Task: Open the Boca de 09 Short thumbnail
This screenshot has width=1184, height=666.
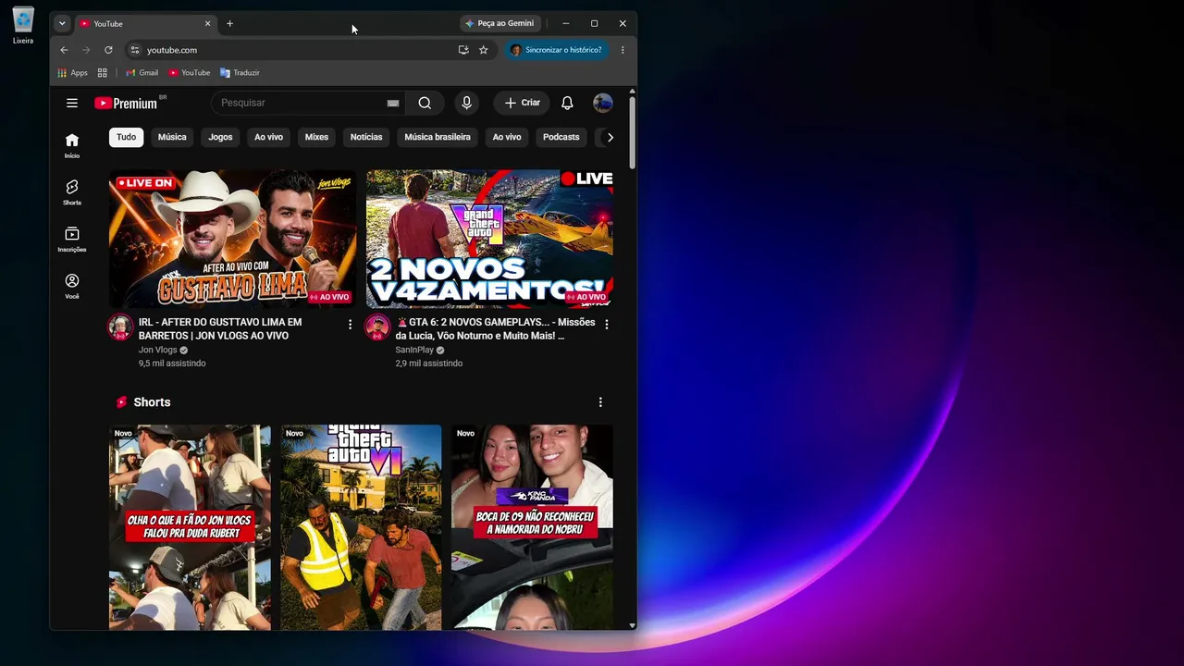Action: click(x=532, y=527)
